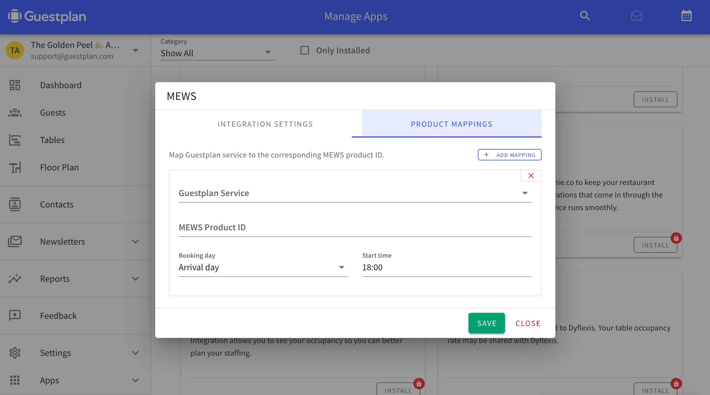The width and height of the screenshot is (710, 395).
Task: Click the Manage Apps page title
Action: (x=356, y=16)
